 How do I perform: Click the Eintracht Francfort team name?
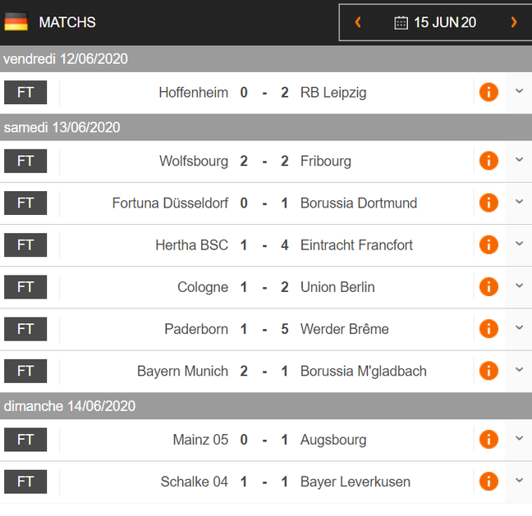(x=356, y=245)
